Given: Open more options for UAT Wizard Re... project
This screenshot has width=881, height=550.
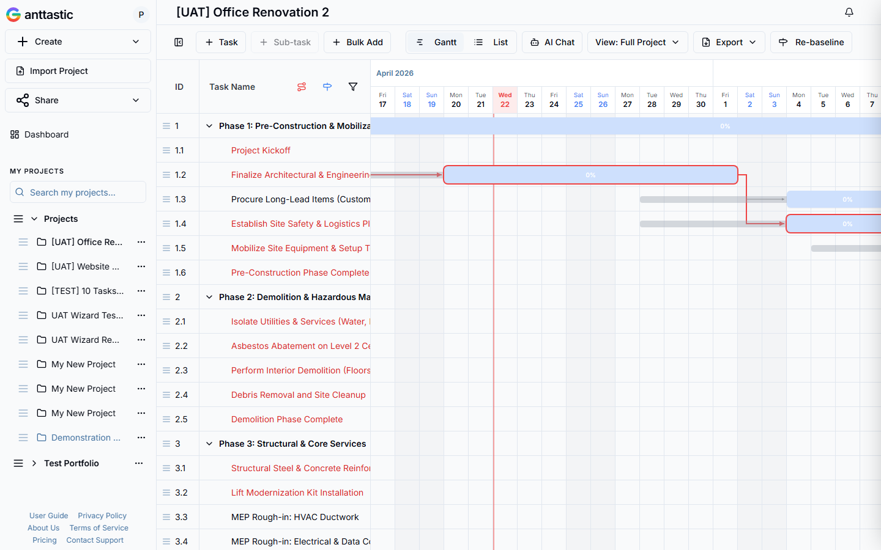Looking at the screenshot, I should click(141, 340).
